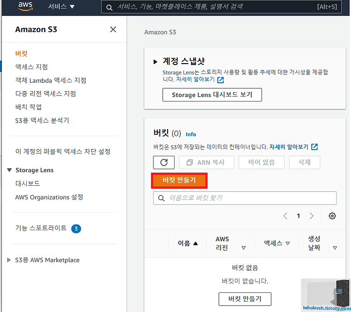This screenshot has height=312, width=351.
Task: Go to the previous page of buckets
Action: click(x=285, y=216)
